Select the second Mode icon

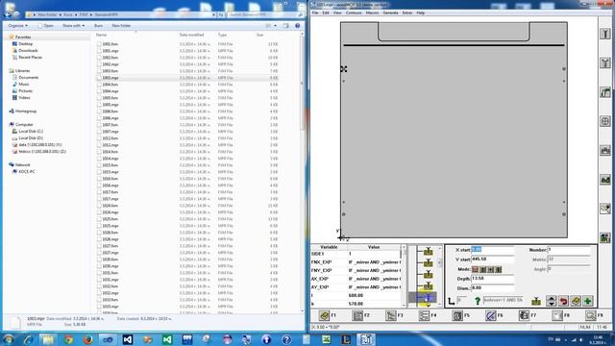(482, 269)
